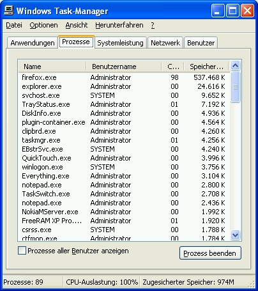Open the question mark help menu
This screenshot has width=258, height=291.
(x=153, y=25)
